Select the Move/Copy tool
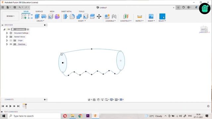 (99, 17)
